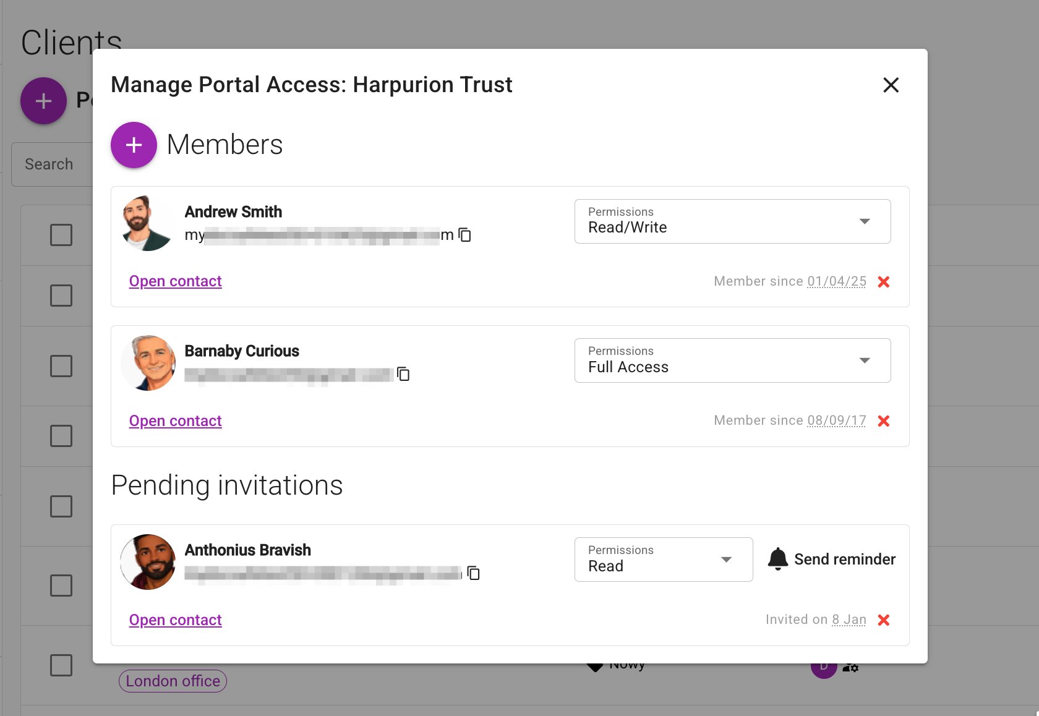Remove Andrew Smith from members

click(884, 282)
